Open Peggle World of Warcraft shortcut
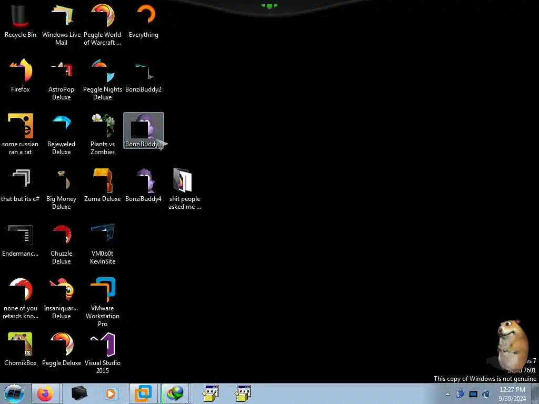Screen dimensions: 539x404 tap(103, 25)
